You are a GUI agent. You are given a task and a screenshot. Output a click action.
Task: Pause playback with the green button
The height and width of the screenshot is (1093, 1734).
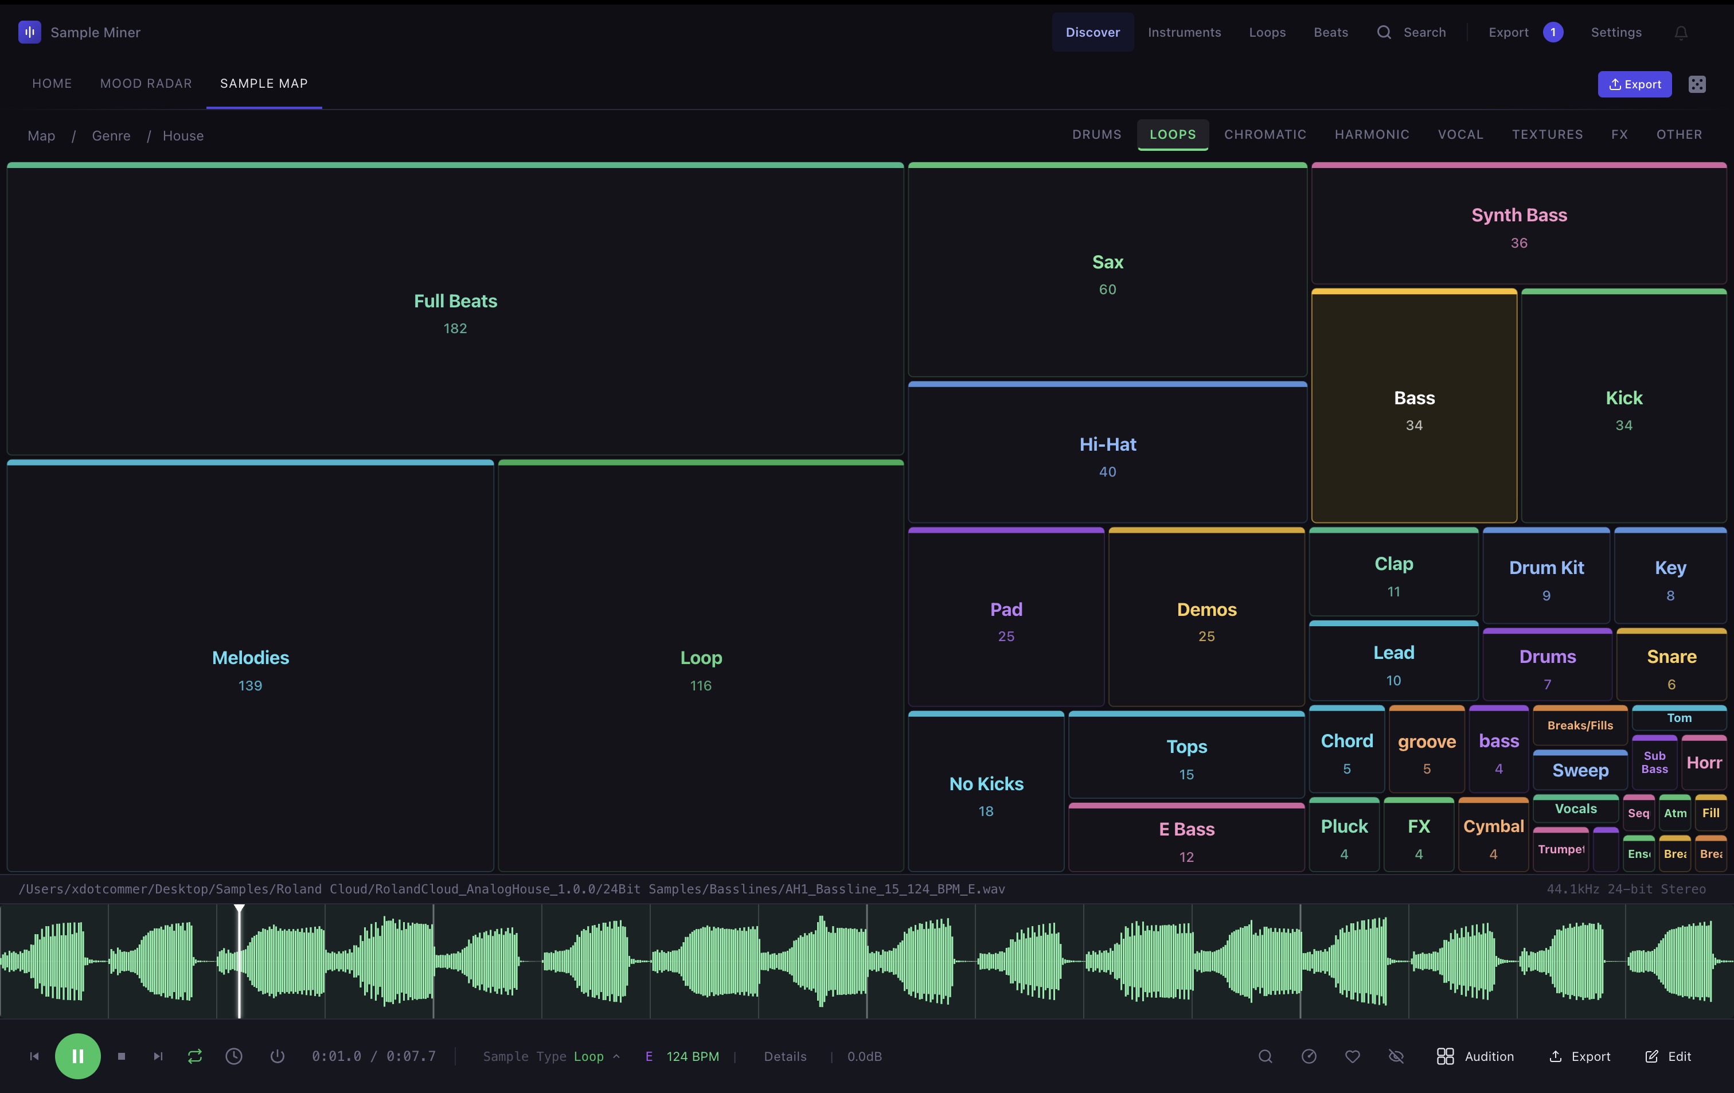78,1056
